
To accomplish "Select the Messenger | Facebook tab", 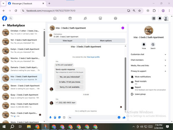I will click(26, 3).
